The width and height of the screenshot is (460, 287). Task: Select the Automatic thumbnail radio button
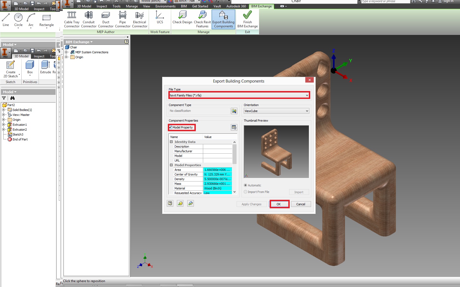click(x=245, y=185)
